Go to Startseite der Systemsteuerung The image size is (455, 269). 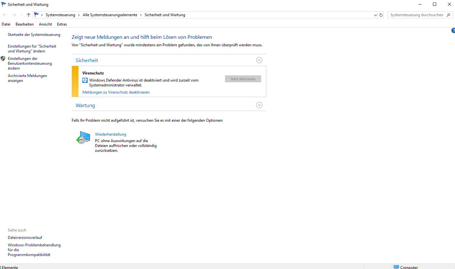tap(34, 35)
